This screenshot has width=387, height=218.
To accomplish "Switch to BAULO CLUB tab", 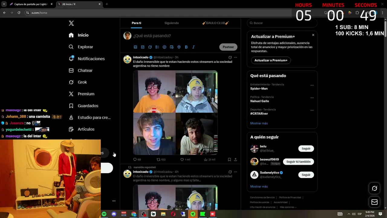I will (x=215, y=23).
